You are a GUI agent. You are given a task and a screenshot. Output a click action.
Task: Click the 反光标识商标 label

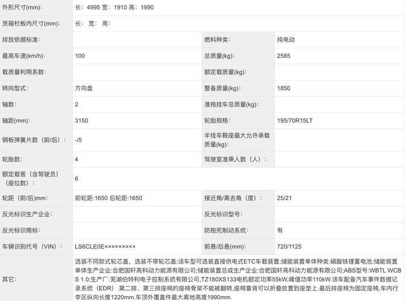click(x=21, y=230)
